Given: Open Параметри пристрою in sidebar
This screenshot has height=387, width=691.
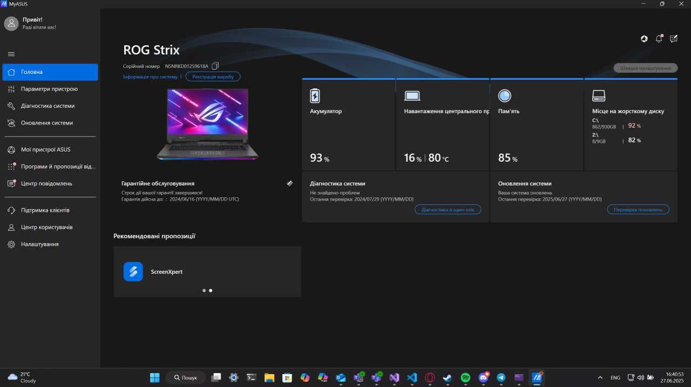Looking at the screenshot, I should click(50, 89).
